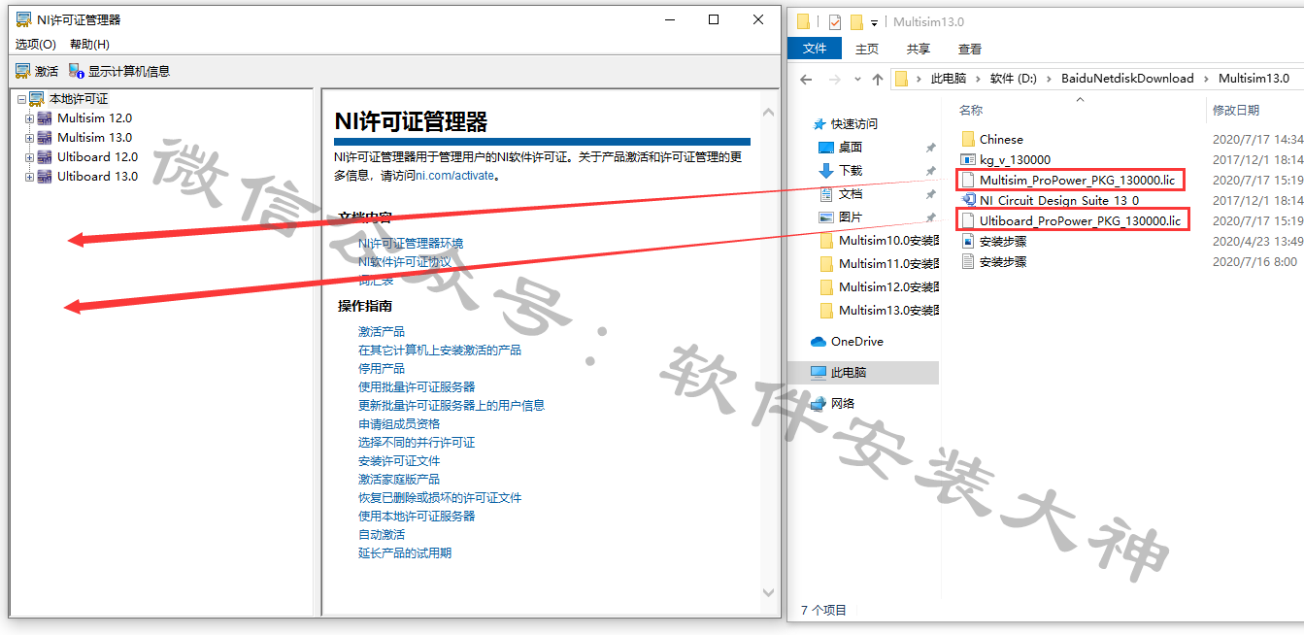Click the OneDrive cloud icon
The height and width of the screenshot is (635, 1304).
pyautogui.click(x=818, y=341)
